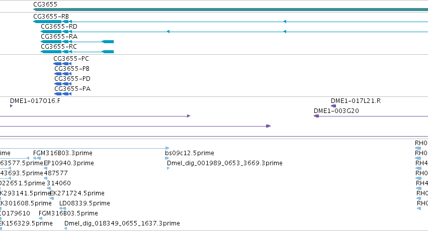Image resolution: width=428 pixels, height=231 pixels.
Task: Select the CG3655-RD transcript label
Action: click(59, 27)
